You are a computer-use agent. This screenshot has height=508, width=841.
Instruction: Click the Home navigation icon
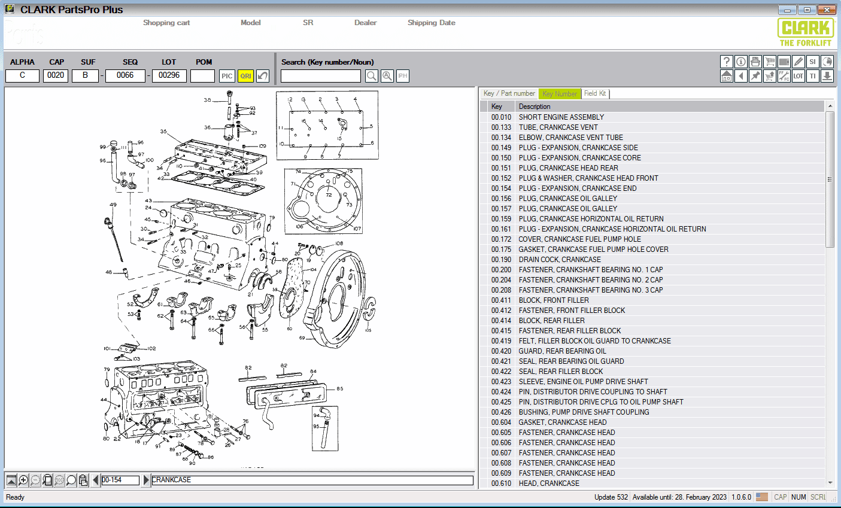click(x=726, y=76)
